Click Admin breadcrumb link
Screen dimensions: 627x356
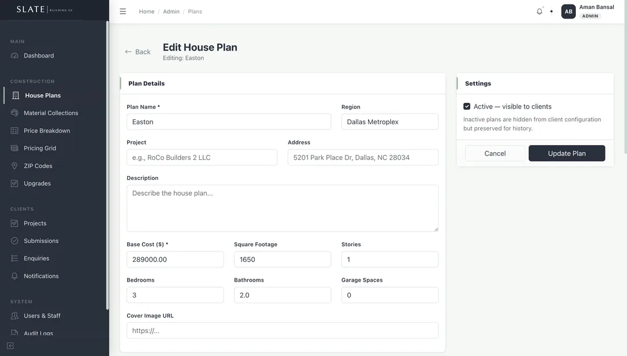click(x=171, y=12)
